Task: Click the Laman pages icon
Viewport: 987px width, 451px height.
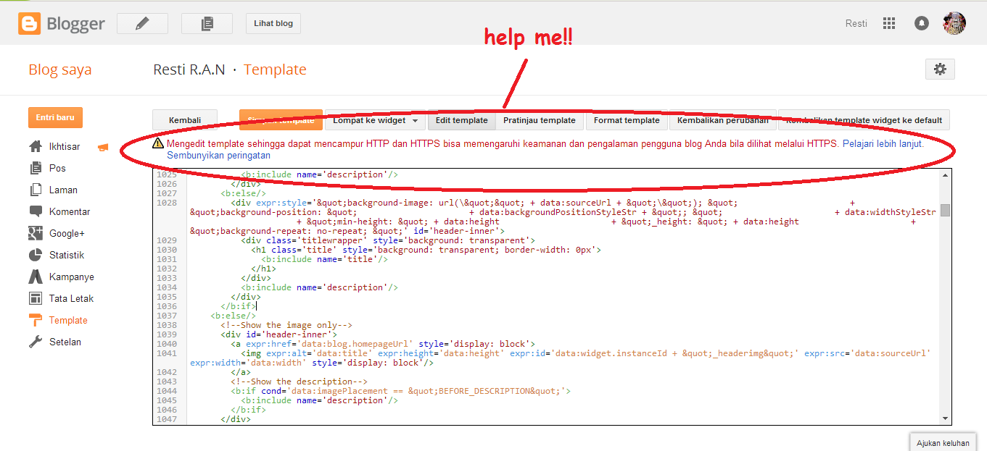Action: 36,190
